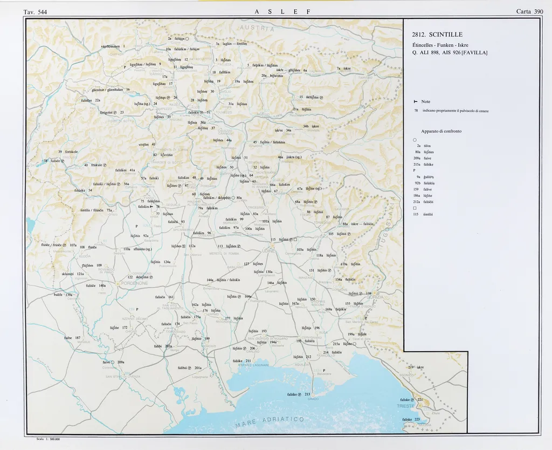552x450 pixels.
Task: Click the flag marker beside point 78
Action: click(x=151, y=207)
